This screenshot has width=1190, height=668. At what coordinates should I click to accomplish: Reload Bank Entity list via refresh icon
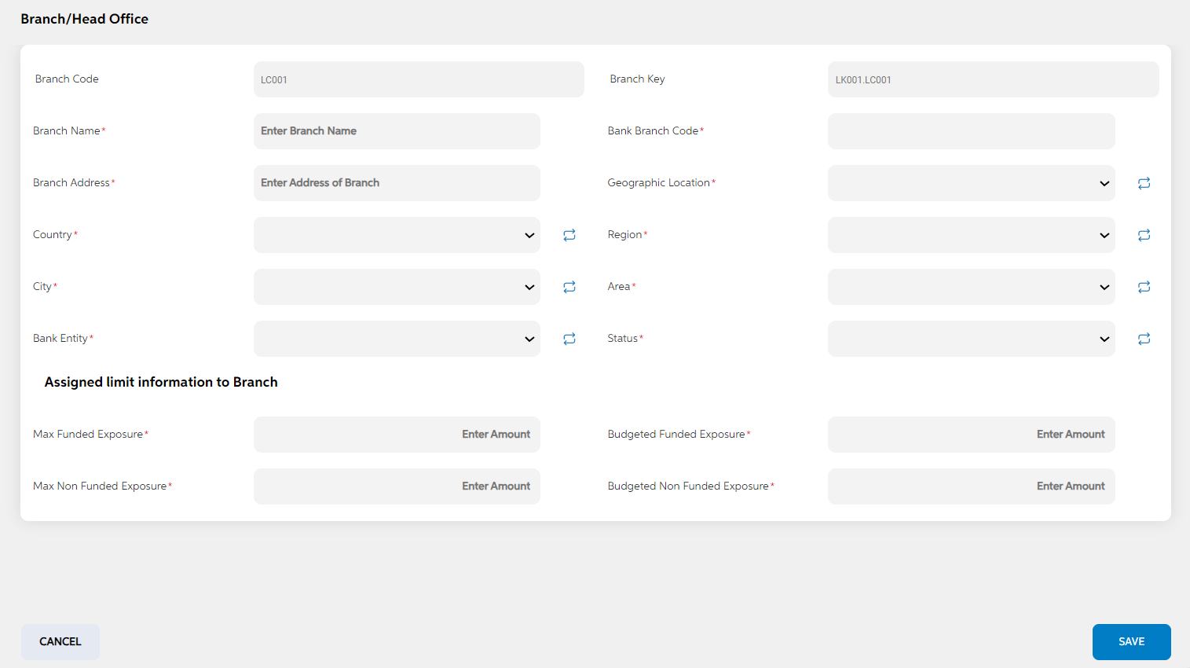click(x=569, y=339)
